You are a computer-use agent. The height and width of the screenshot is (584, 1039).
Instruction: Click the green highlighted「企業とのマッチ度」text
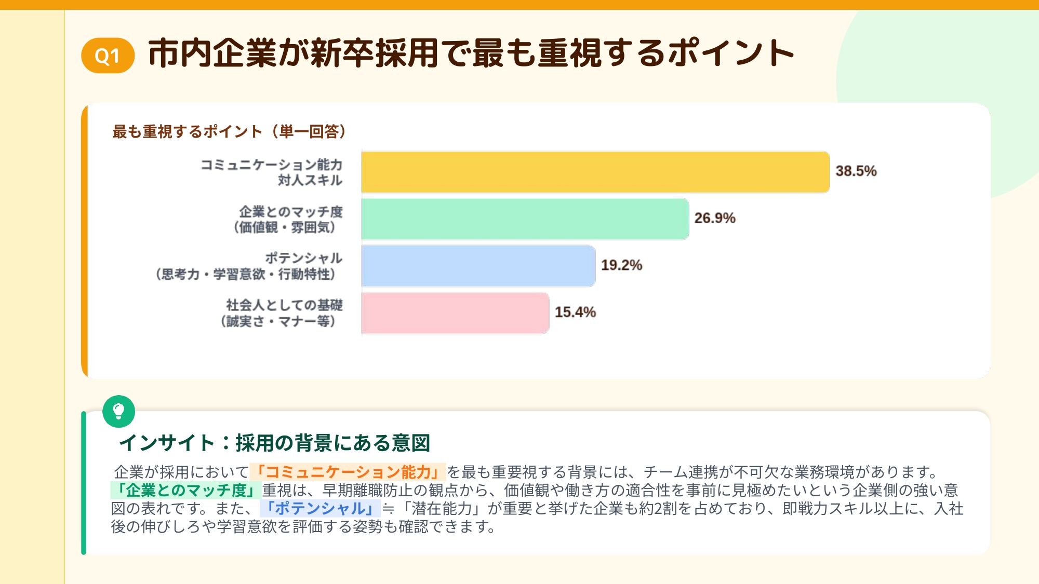pos(186,490)
